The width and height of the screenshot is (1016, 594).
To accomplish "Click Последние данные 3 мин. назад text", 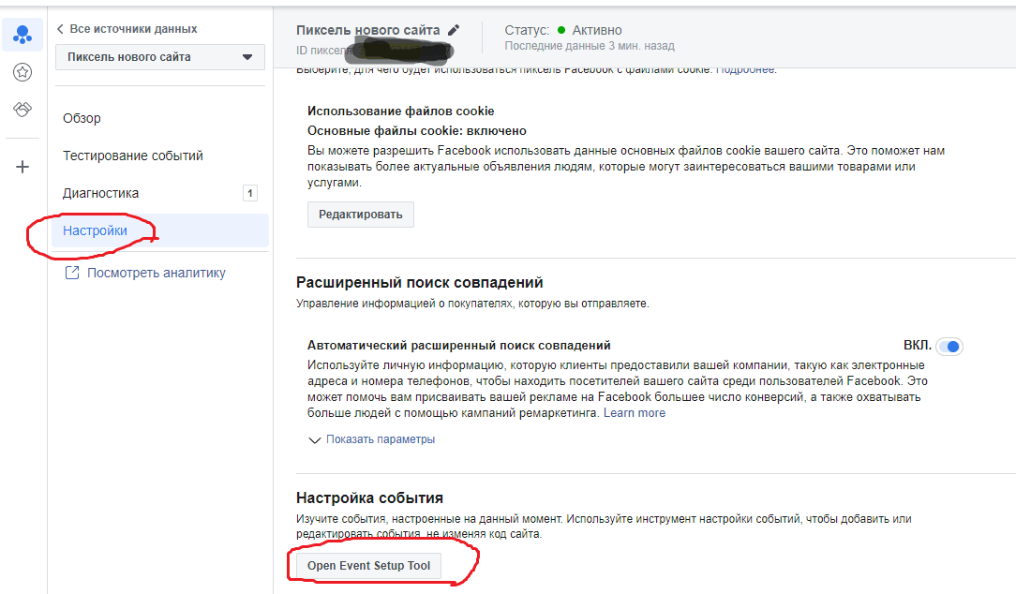I will pos(590,46).
